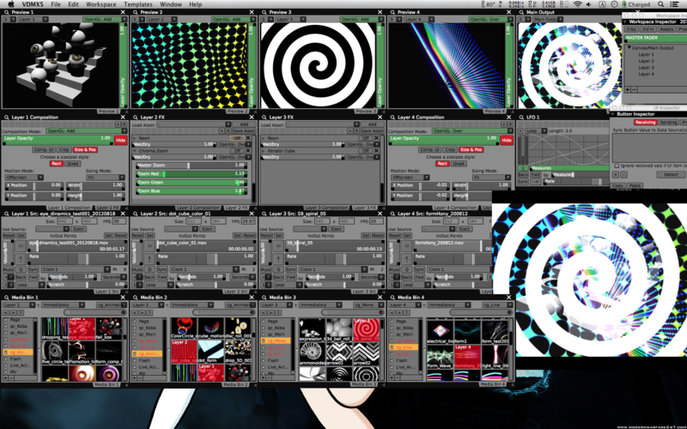Click Eject button in Layer 1 Src

coord(78,229)
